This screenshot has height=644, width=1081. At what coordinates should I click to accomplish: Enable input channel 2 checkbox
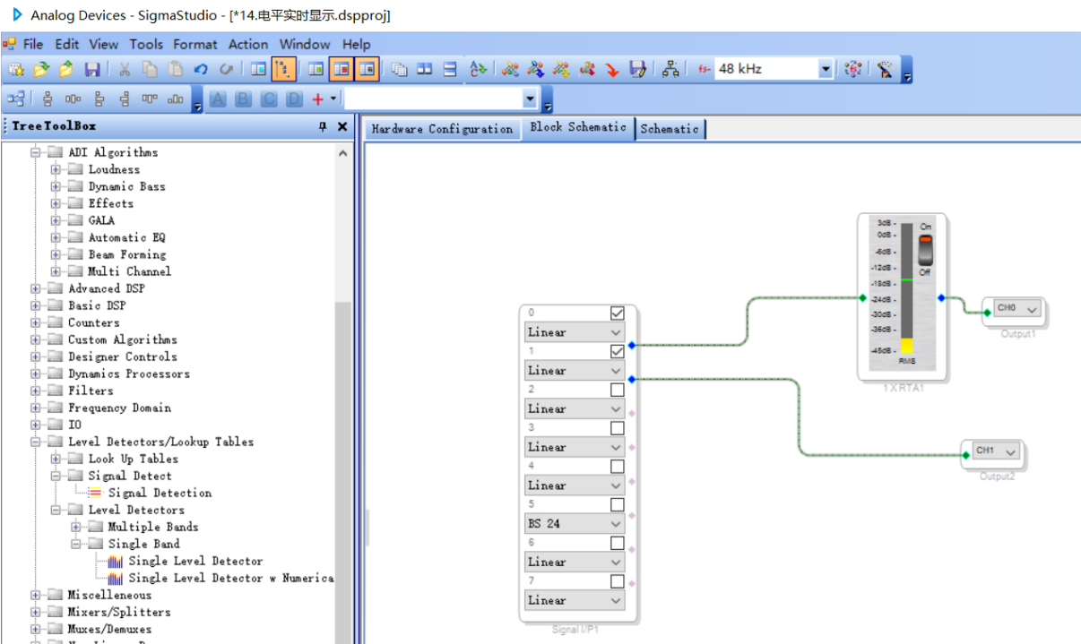(x=617, y=390)
